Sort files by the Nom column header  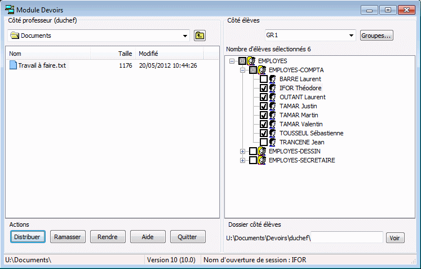tap(48, 54)
